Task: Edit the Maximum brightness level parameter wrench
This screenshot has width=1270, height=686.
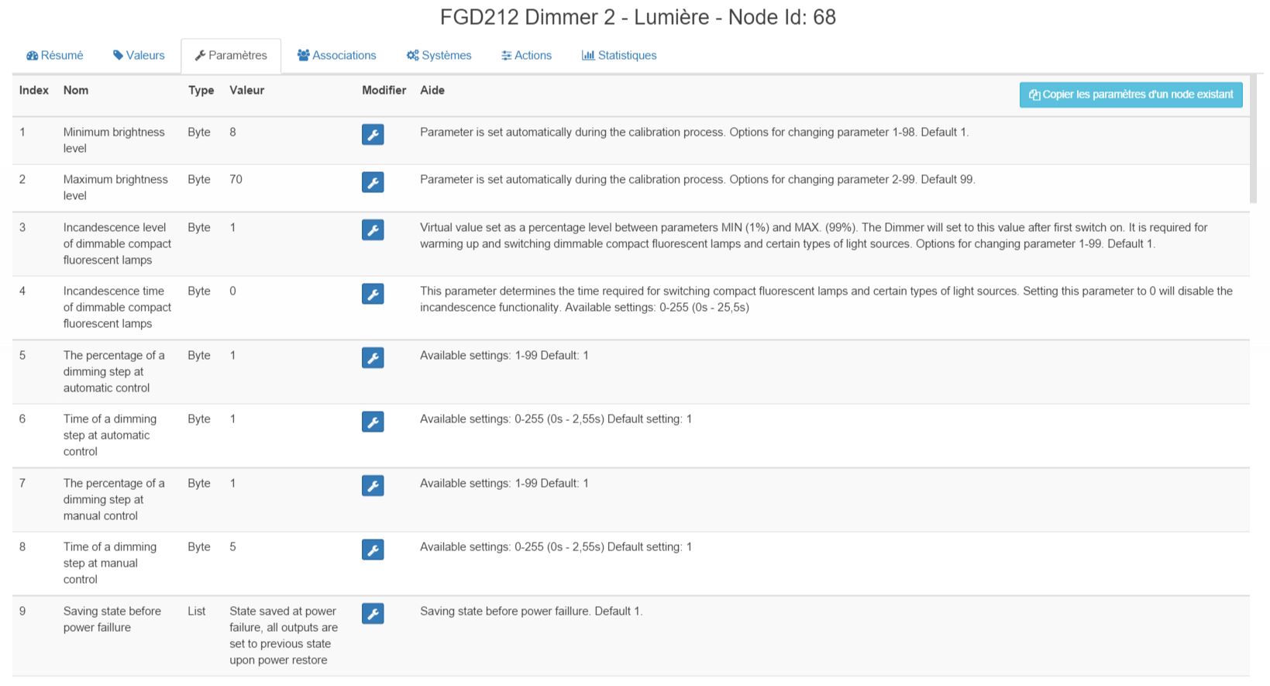Action: 373,182
